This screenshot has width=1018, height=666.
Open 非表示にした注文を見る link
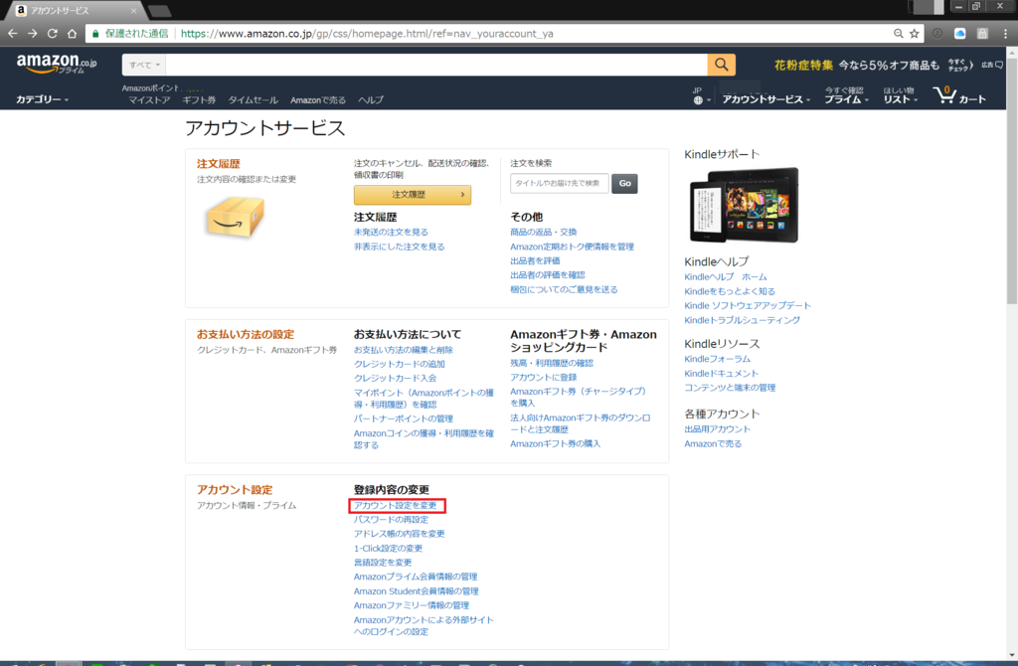click(400, 247)
